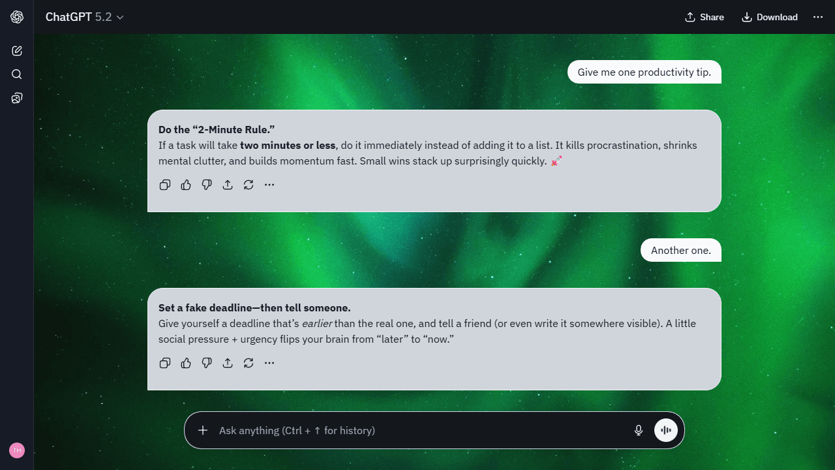
Task: Open the images library sidebar icon
Action: tap(17, 98)
